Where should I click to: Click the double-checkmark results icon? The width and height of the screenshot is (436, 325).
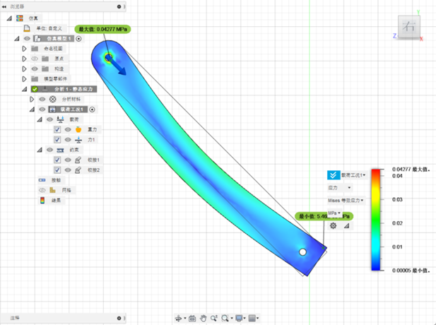click(x=333, y=175)
